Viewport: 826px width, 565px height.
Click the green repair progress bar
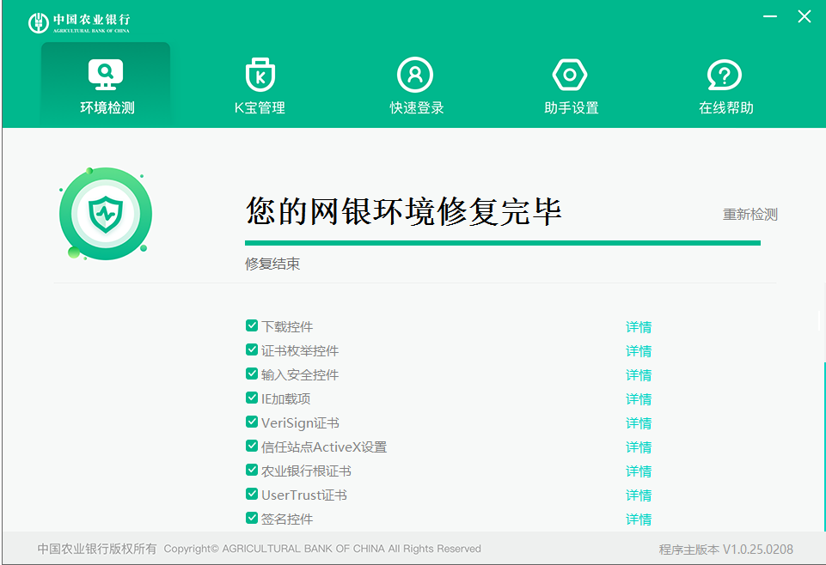503,242
